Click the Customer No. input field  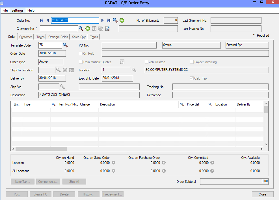pos(59,28)
